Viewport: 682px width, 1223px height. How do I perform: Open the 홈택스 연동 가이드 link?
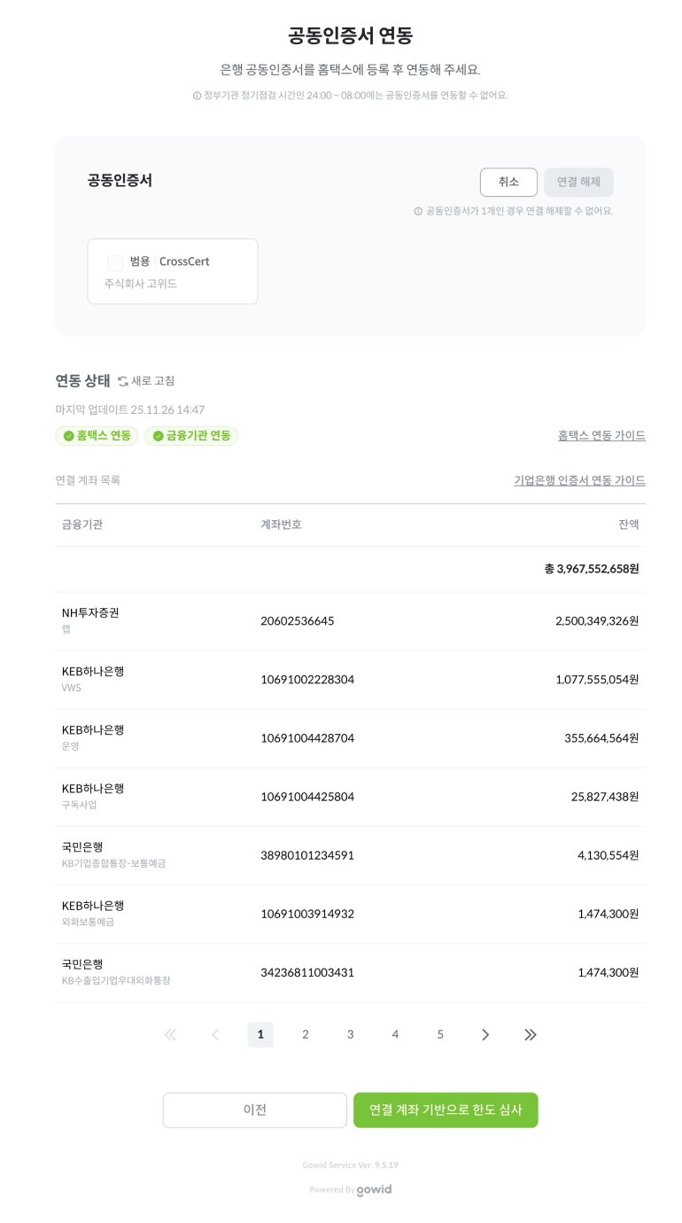coord(601,435)
